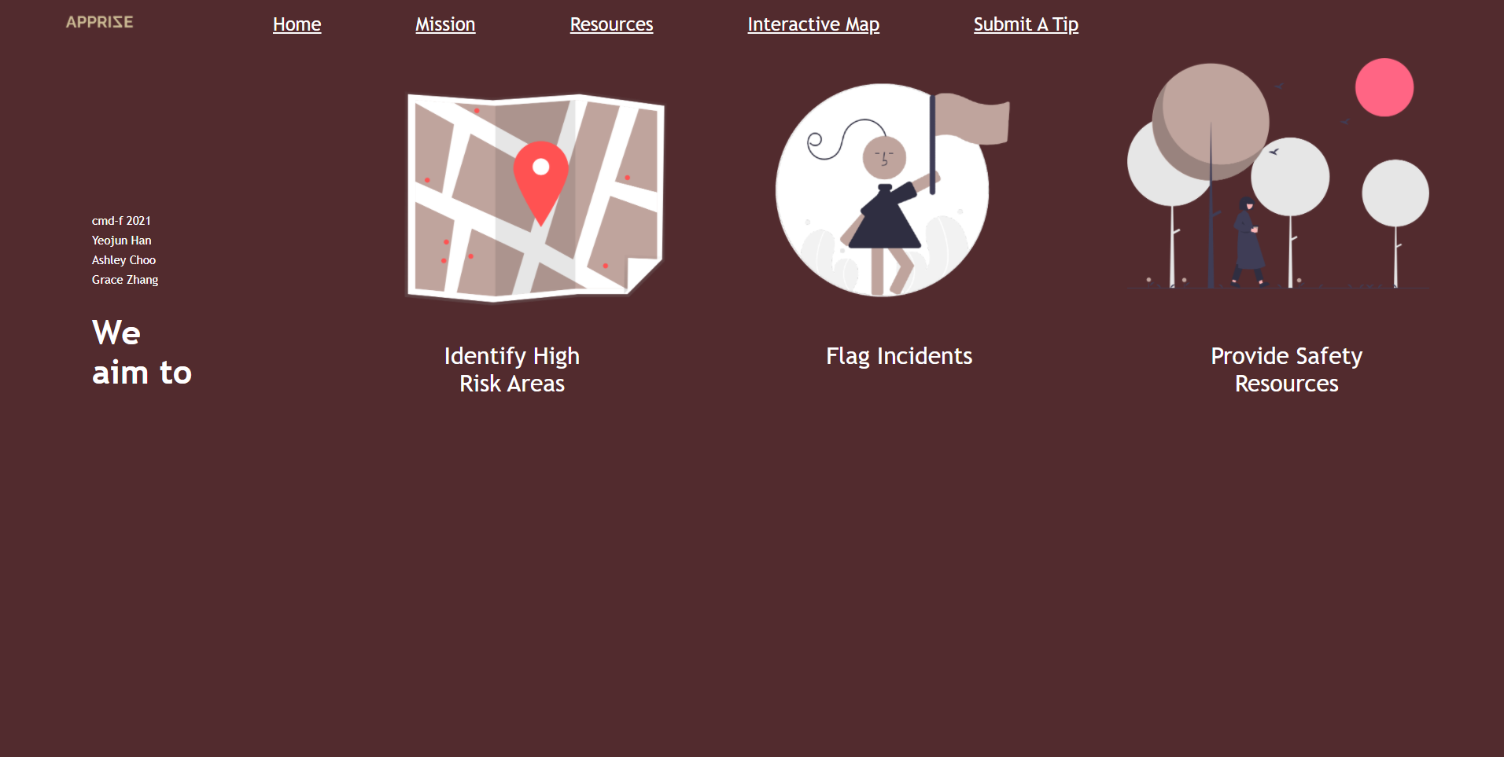Open the Resources nav link
Viewport: 1504px width, 757px height.
611,24
